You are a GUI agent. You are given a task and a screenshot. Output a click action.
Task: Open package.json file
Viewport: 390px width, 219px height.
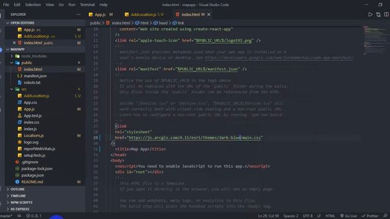pyautogui.click(x=32, y=175)
